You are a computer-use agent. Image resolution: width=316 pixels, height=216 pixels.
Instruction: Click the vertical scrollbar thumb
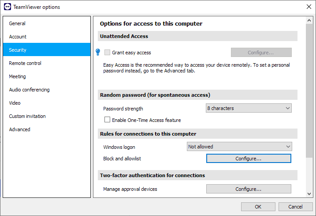tap(309, 91)
